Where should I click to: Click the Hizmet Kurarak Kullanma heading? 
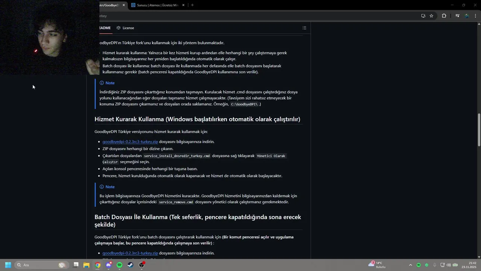197,119
